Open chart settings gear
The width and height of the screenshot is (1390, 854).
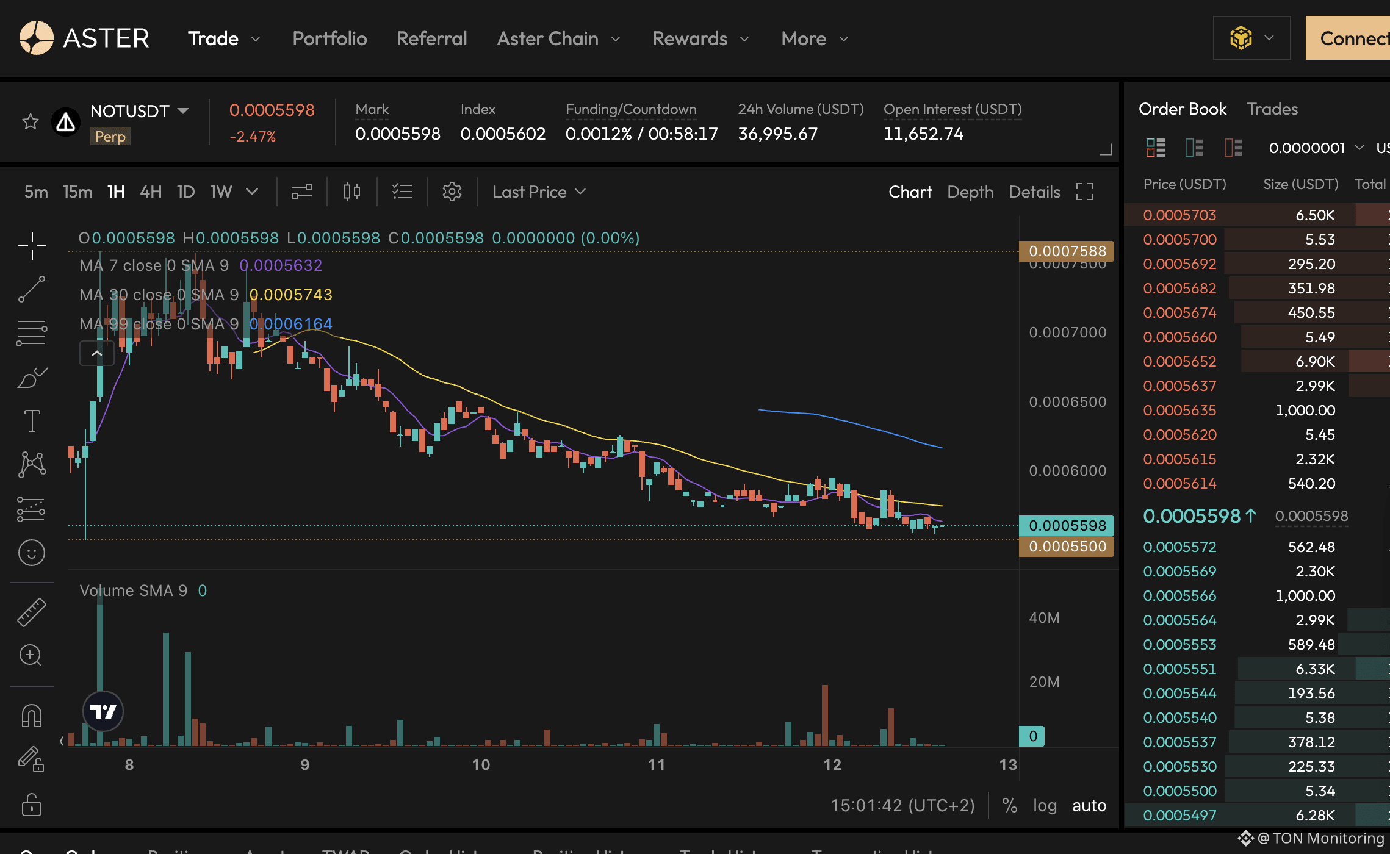click(452, 192)
